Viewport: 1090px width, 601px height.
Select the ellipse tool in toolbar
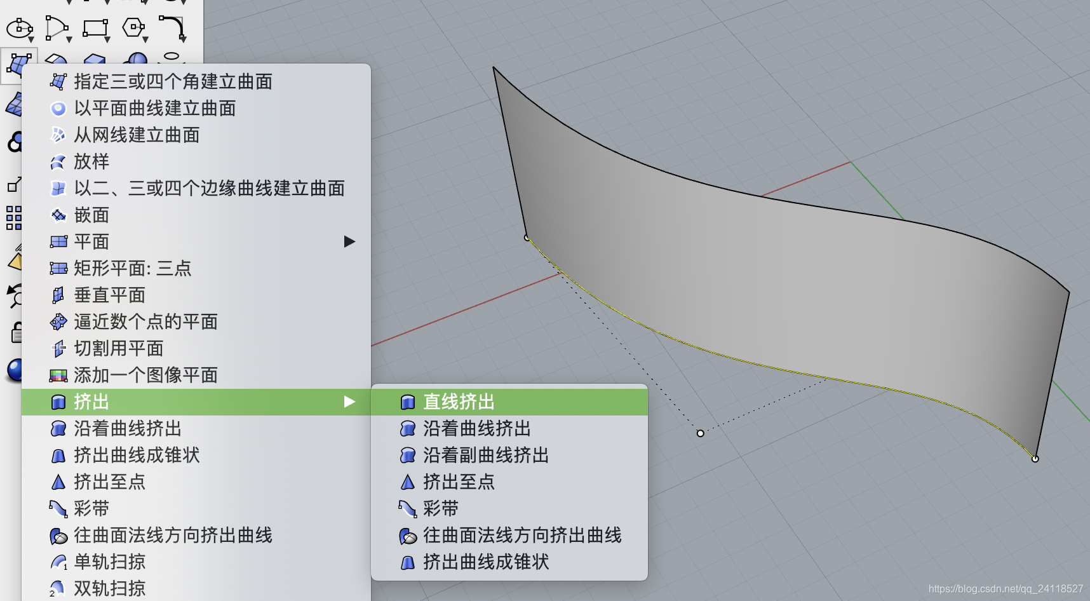(19, 28)
